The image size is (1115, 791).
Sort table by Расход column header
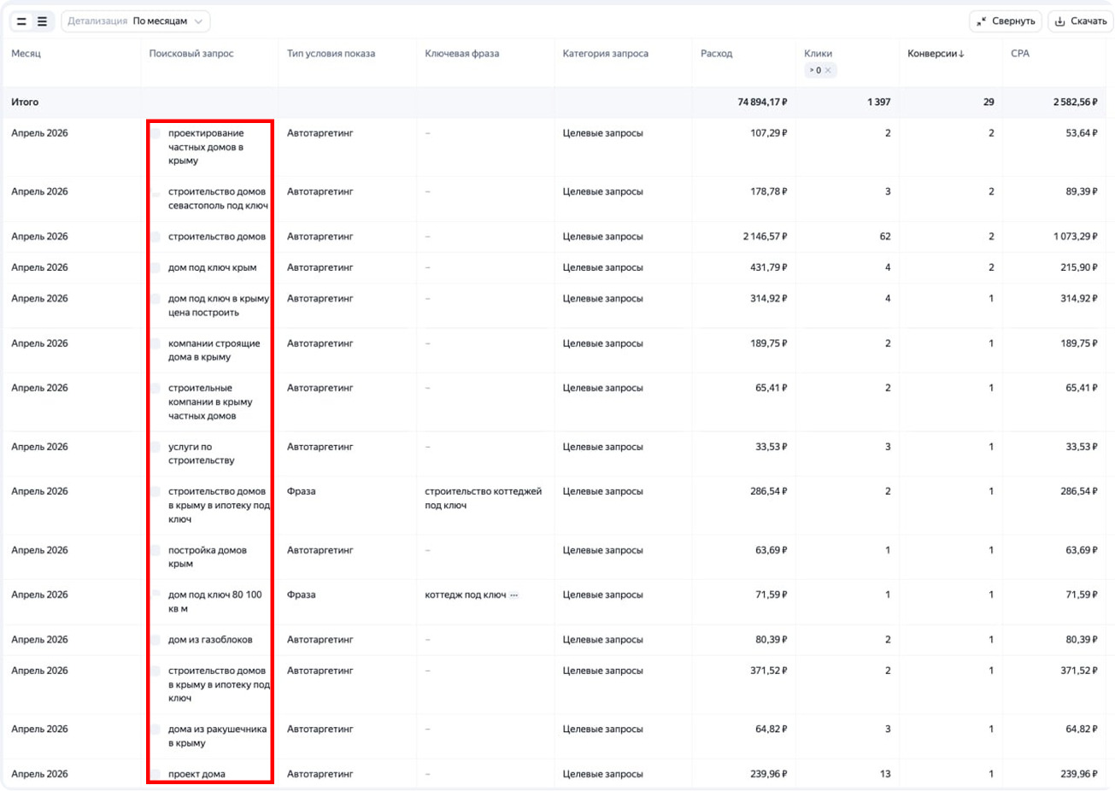pos(716,54)
